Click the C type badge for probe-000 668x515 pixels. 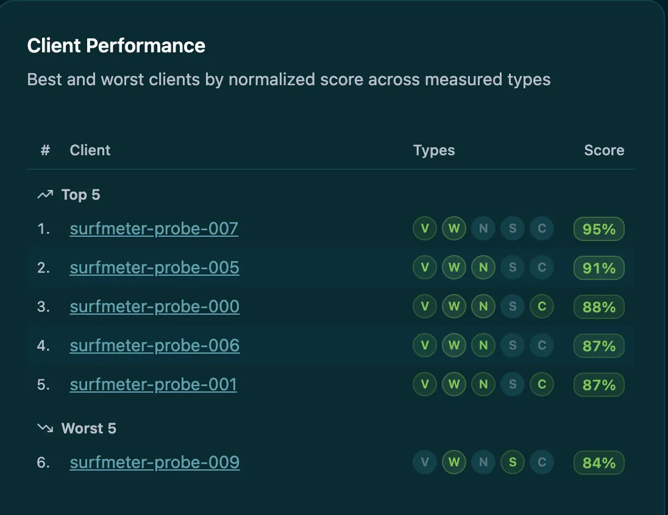click(542, 306)
